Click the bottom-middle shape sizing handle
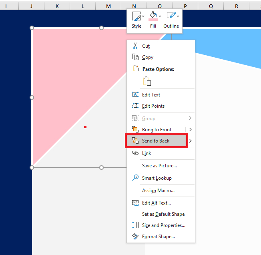 point(101,167)
